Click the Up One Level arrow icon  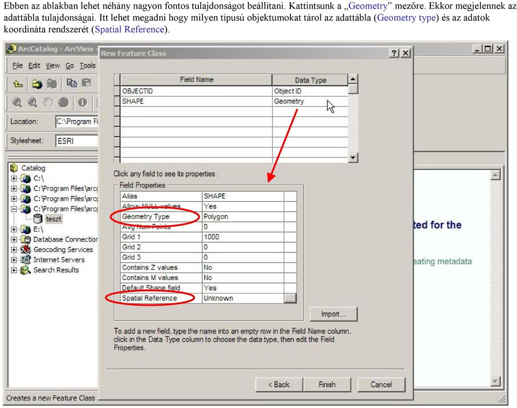point(18,84)
